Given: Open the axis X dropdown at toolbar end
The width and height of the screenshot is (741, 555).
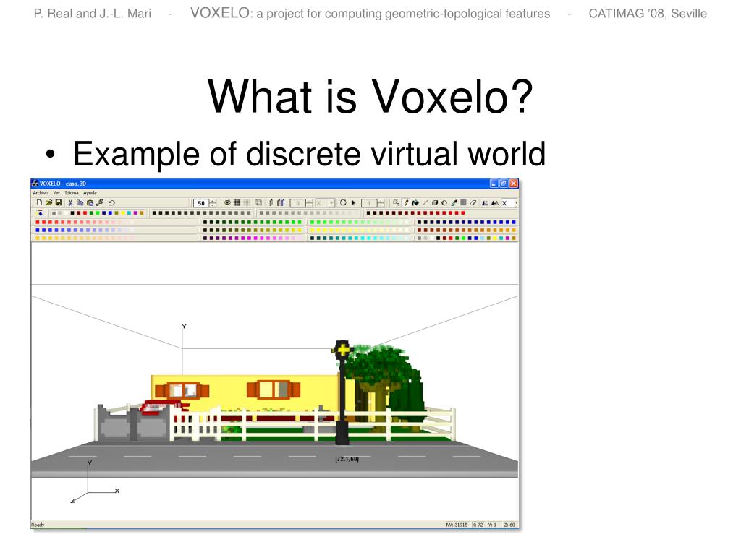Looking at the screenshot, I should (516, 203).
